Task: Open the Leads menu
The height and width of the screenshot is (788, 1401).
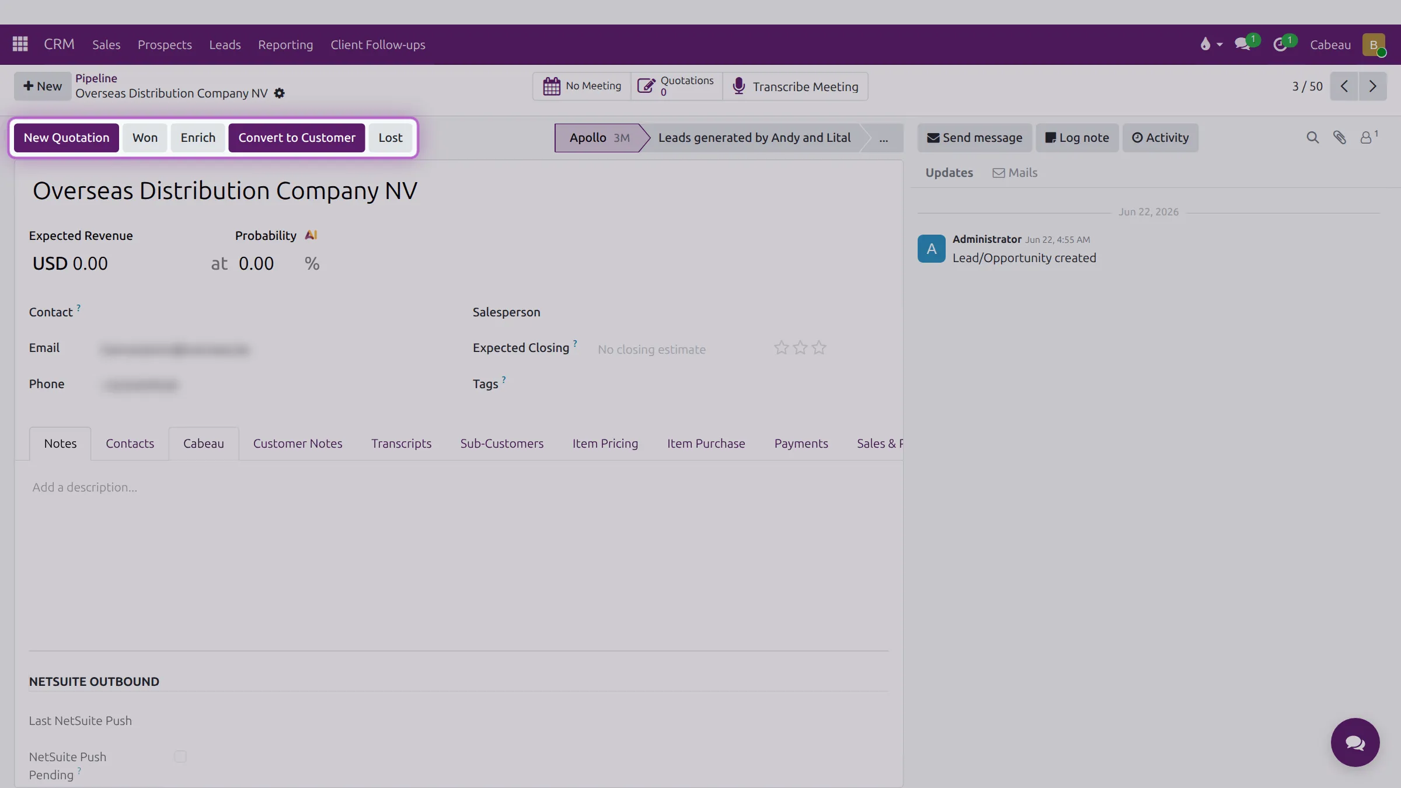Action: click(x=225, y=45)
